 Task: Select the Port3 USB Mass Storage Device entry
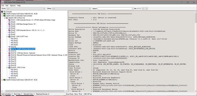[x=23, y=24]
